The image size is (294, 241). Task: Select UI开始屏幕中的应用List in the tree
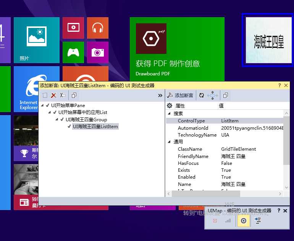point(83,112)
